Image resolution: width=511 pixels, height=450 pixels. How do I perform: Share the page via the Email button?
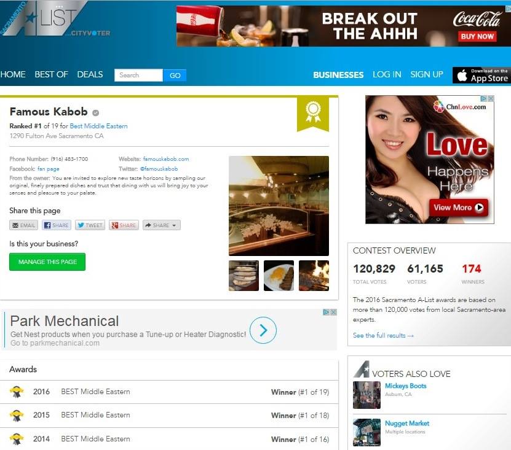[x=23, y=225]
